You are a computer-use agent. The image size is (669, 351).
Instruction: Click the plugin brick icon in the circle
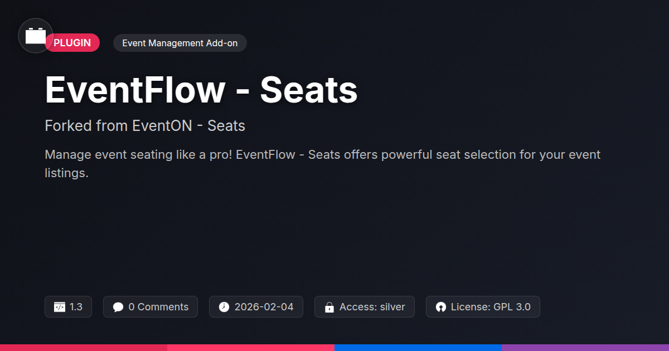coord(36,36)
